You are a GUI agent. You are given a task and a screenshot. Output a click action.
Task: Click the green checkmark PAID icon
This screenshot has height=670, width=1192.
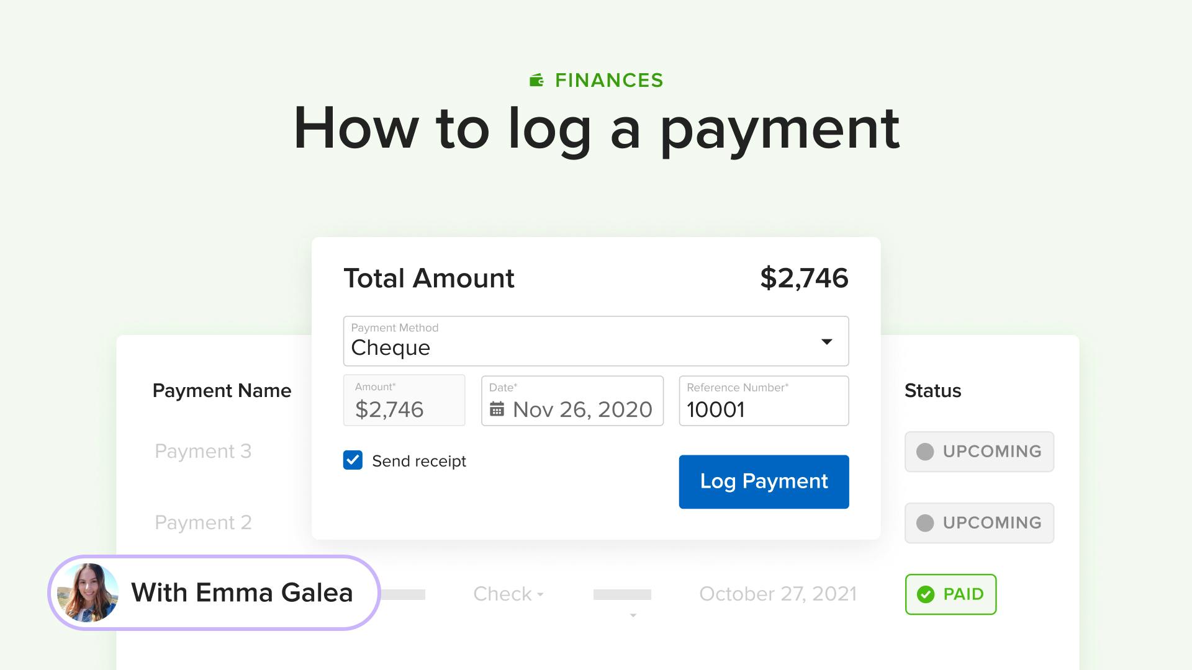click(x=926, y=594)
